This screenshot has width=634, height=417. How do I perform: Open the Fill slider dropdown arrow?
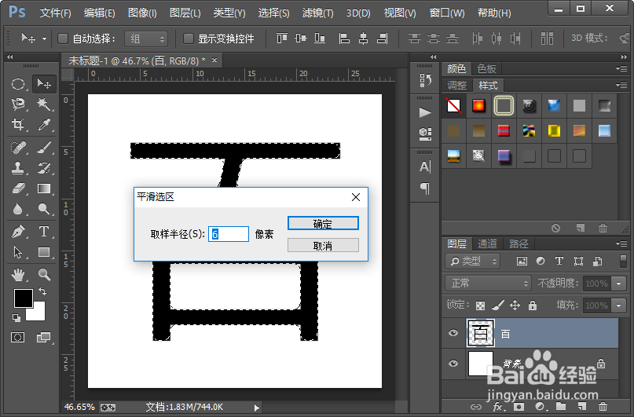pos(618,305)
